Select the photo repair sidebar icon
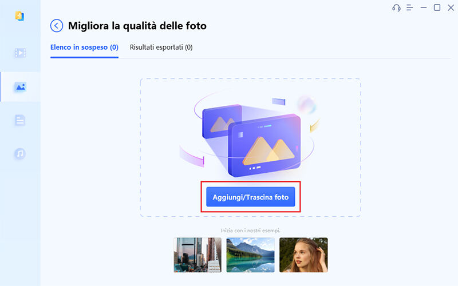Screen dimensions: 458x286 click(20, 87)
